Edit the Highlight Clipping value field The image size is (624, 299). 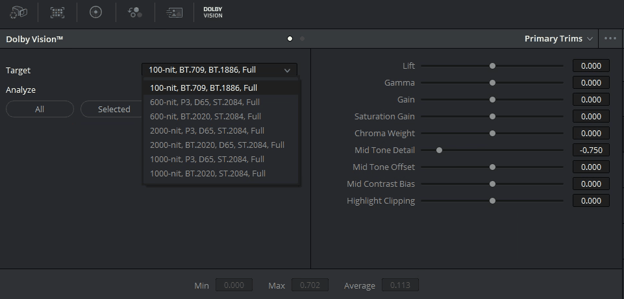tap(591, 201)
